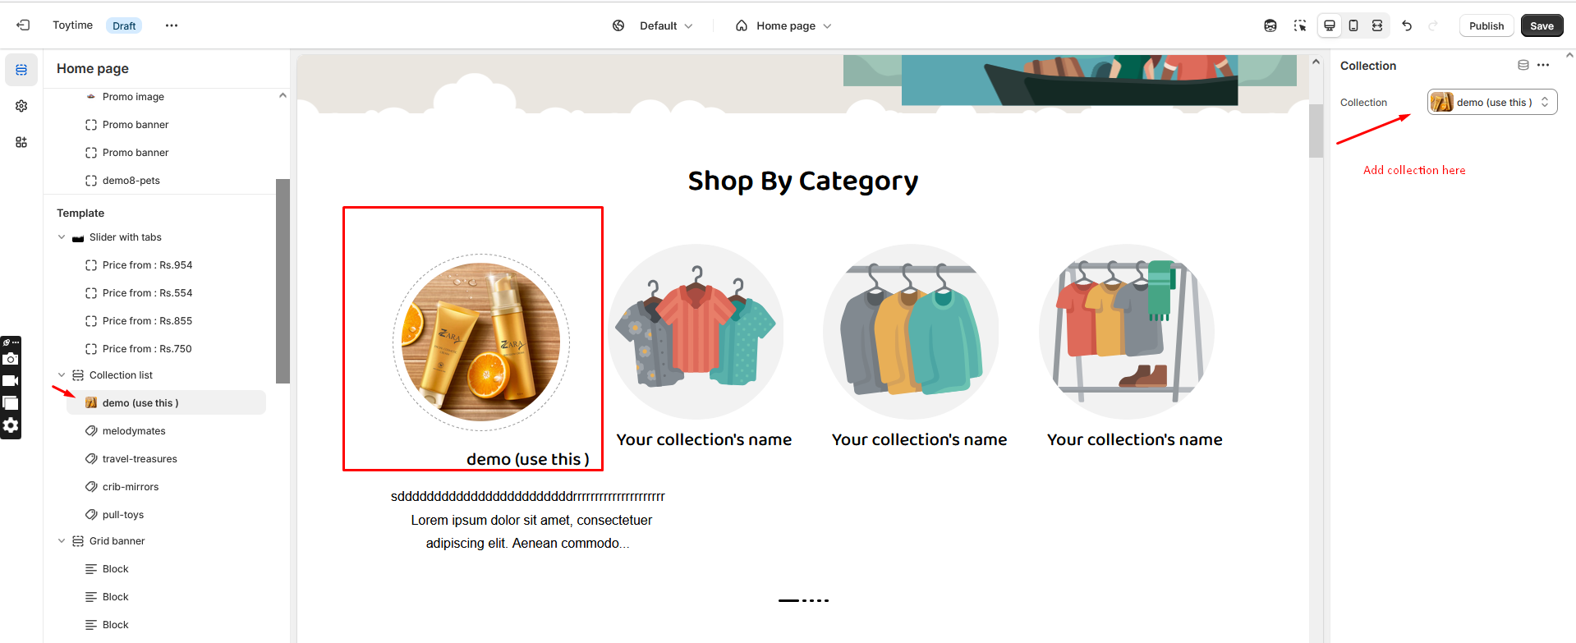Switch to desktop preview view
Viewport: 1576px width, 643px height.
[x=1330, y=25]
